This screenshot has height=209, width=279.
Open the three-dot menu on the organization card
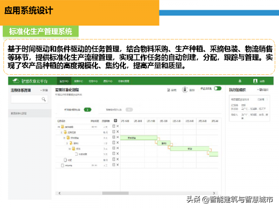point(267,99)
